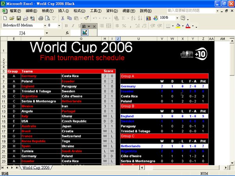This screenshot has width=235, height=176.
Task: Open the Undo history dropdown arrow
Action: pyautogui.click(x=99, y=18)
